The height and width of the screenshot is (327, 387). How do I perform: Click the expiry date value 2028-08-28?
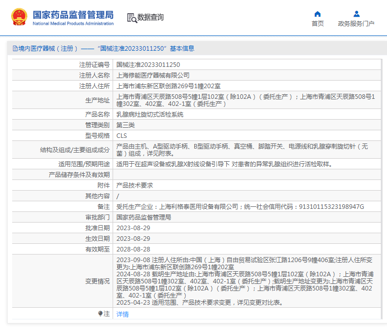point(133,249)
